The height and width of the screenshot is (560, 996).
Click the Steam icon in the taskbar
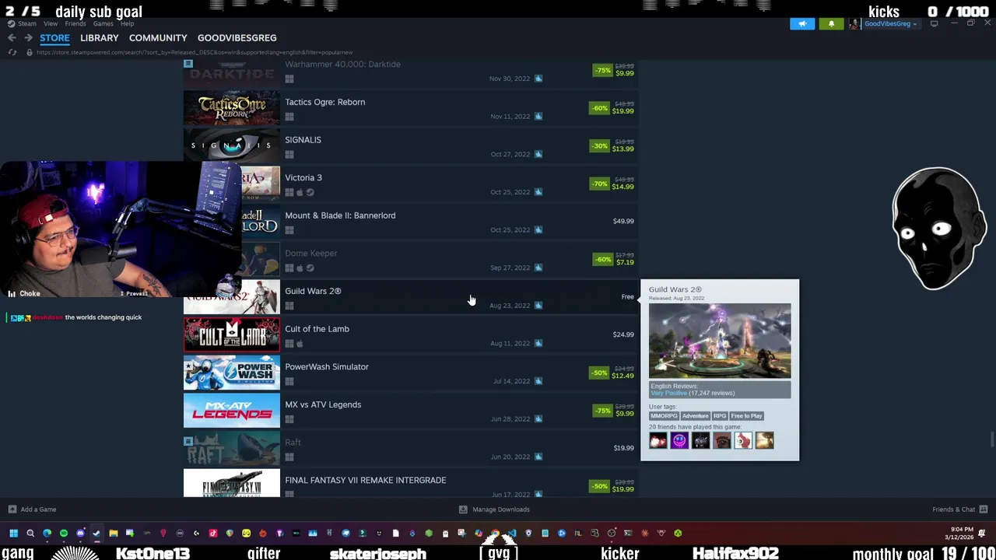coord(96,534)
